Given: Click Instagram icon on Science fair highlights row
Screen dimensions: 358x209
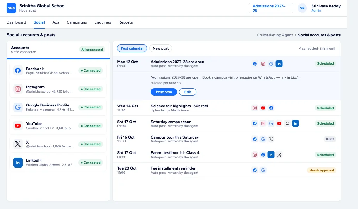Looking at the screenshot, I should (x=255, y=108).
